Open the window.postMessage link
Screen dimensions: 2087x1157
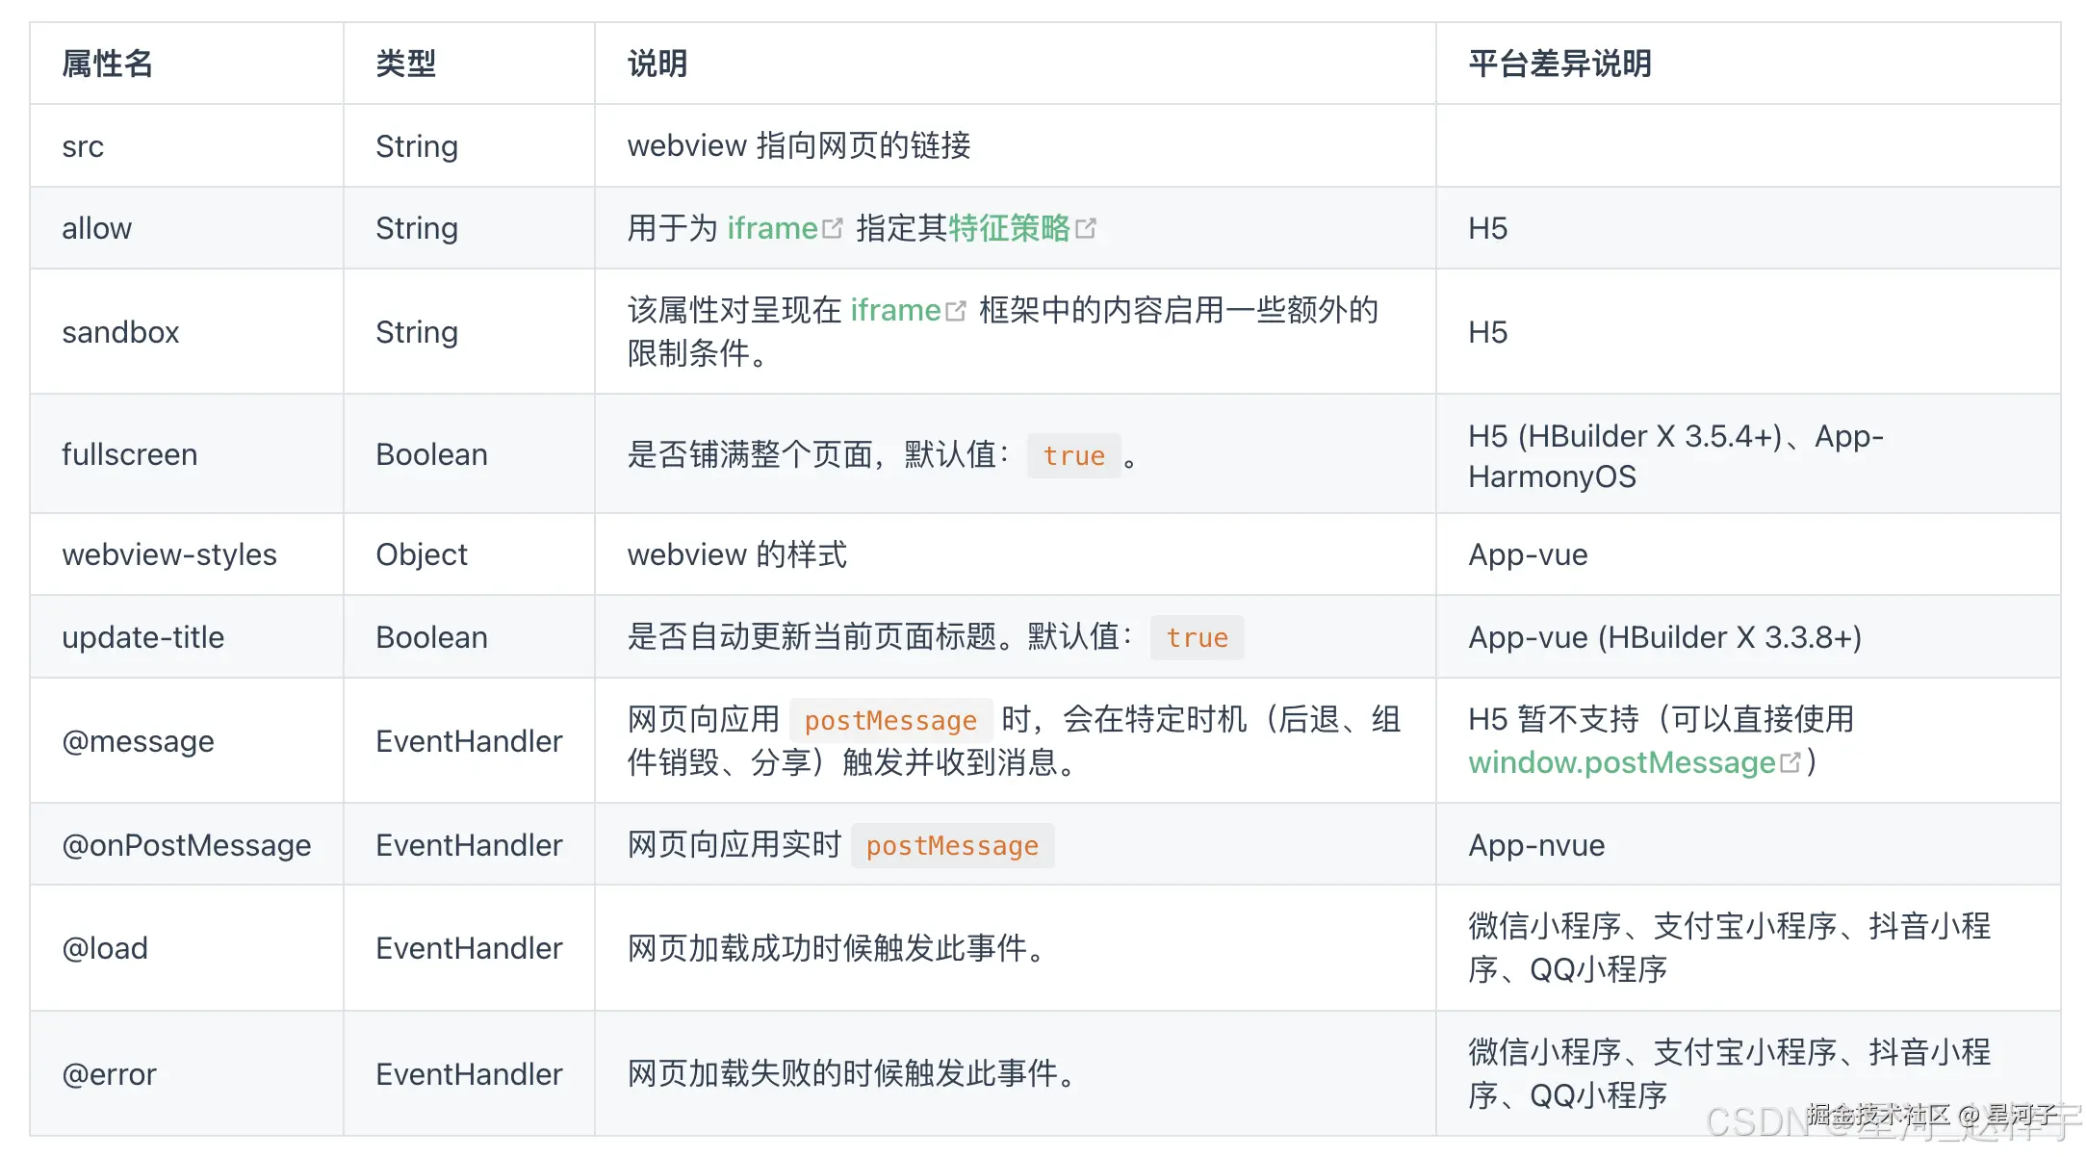(x=1621, y=762)
